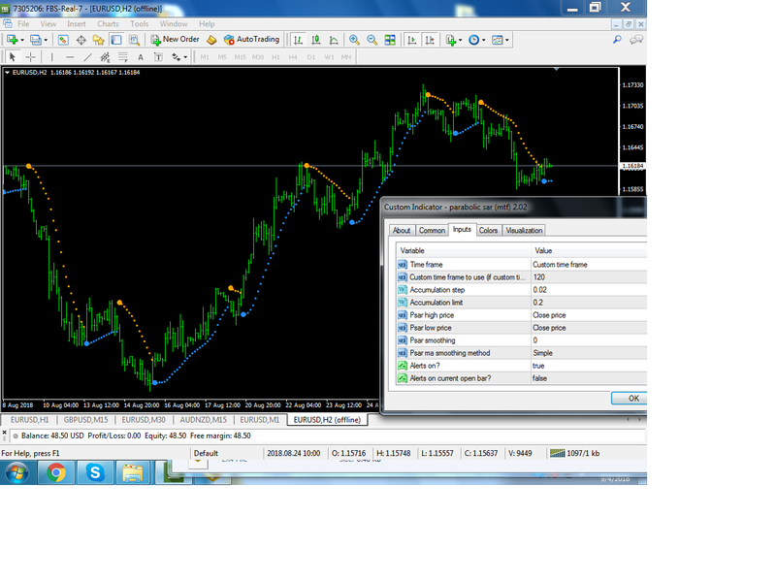
Task: Select the 'Psar ma smoothing method' row
Action: click(x=522, y=353)
